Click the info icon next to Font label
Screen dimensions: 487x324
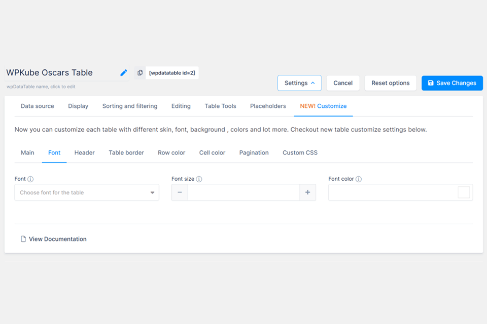[x=30, y=179]
